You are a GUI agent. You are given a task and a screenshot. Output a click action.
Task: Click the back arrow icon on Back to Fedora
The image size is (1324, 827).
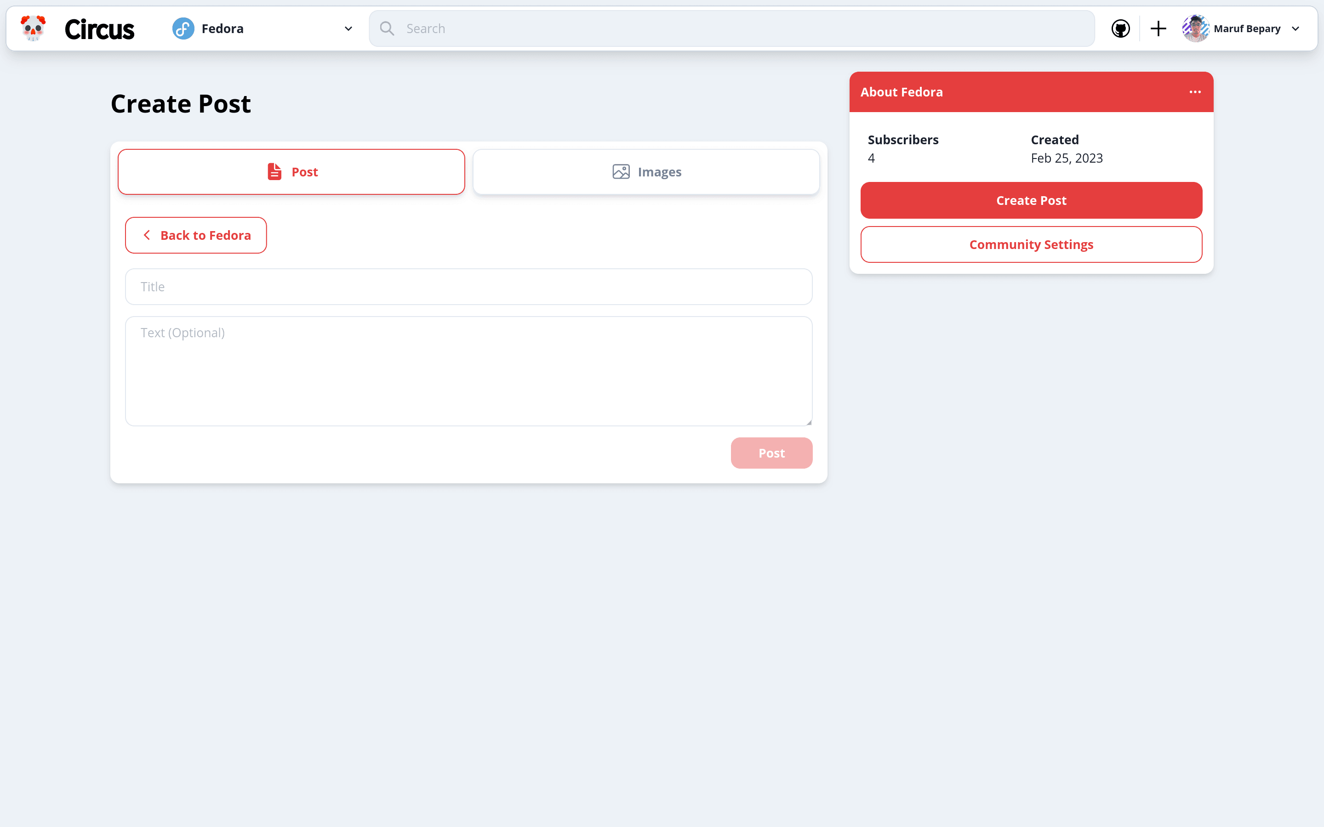(x=147, y=235)
